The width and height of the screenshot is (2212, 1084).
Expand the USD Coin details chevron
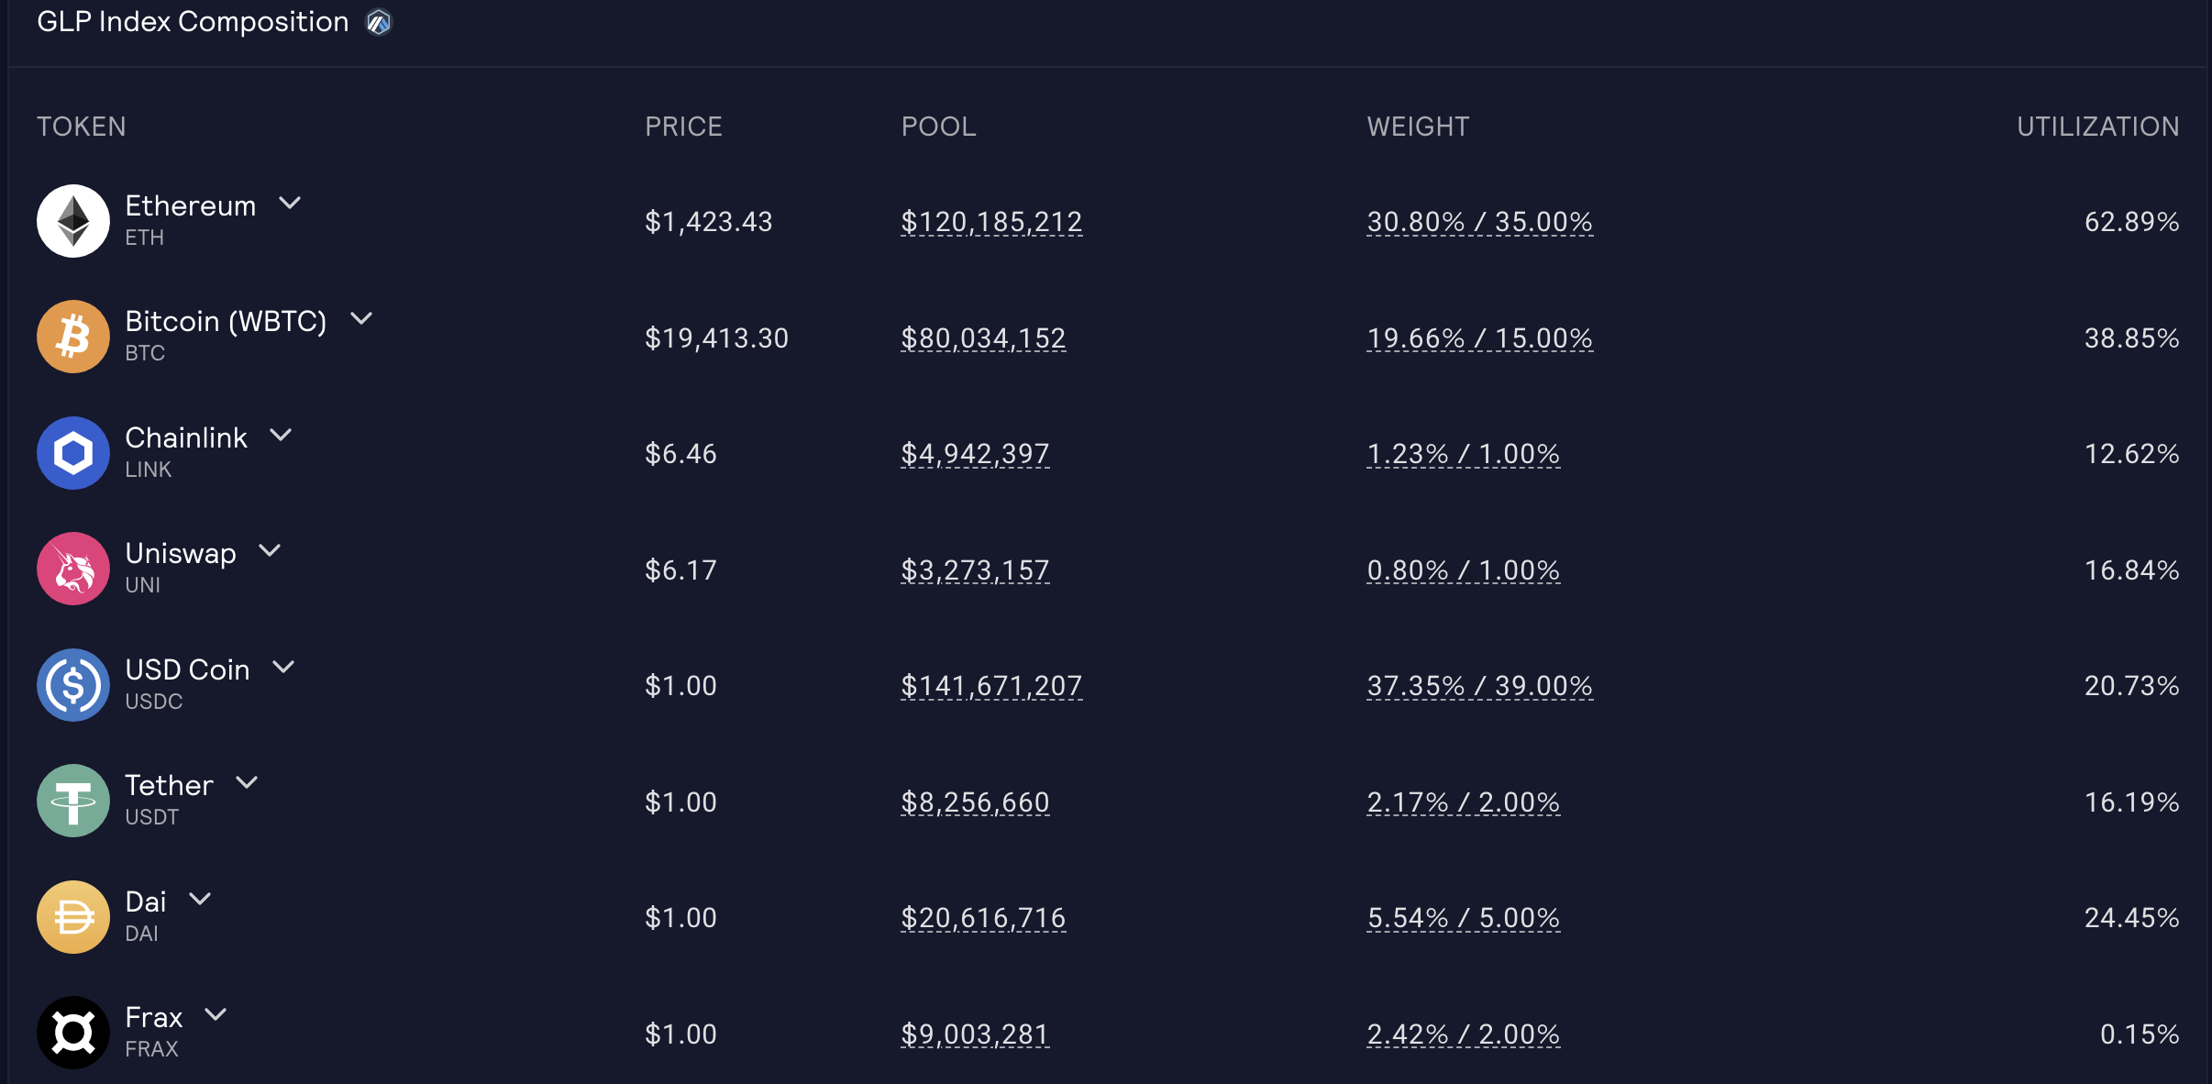[x=284, y=668]
